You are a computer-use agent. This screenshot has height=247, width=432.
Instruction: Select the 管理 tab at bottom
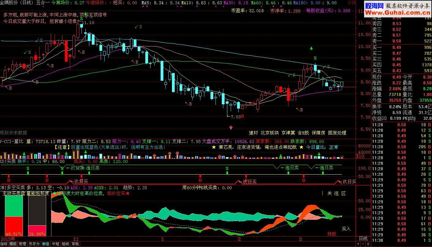23,244
